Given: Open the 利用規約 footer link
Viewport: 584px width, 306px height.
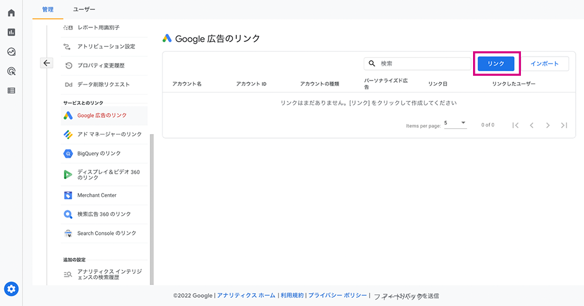Looking at the screenshot, I should (x=292, y=296).
